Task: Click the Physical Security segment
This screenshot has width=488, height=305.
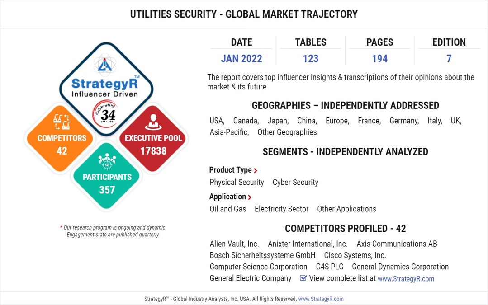Action: tap(237, 182)
